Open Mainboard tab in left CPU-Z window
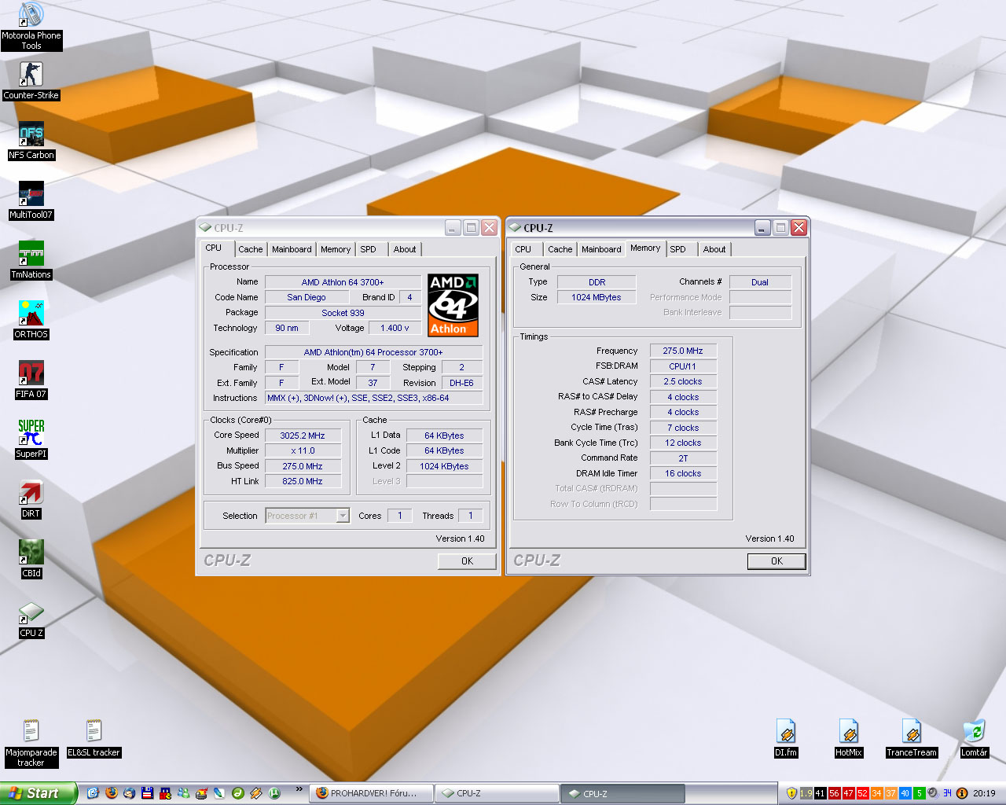Image resolution: width=1006 pixels, height=805 pixels. point(292,249)
